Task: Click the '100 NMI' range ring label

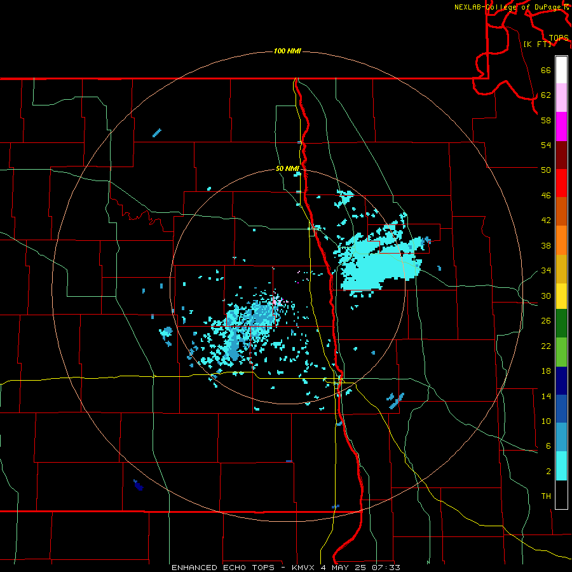Action: pyautogui.click(x=287, y=51)
